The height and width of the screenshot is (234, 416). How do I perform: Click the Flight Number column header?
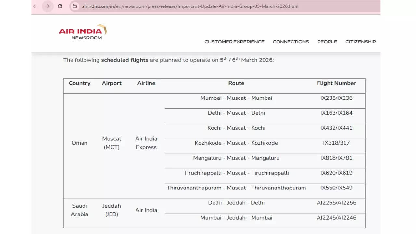(336, 83)
